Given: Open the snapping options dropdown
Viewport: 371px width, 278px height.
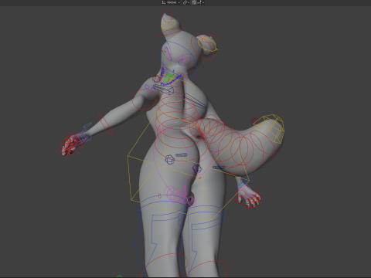Looking at the screenshot, I should [x=201, y=2].
